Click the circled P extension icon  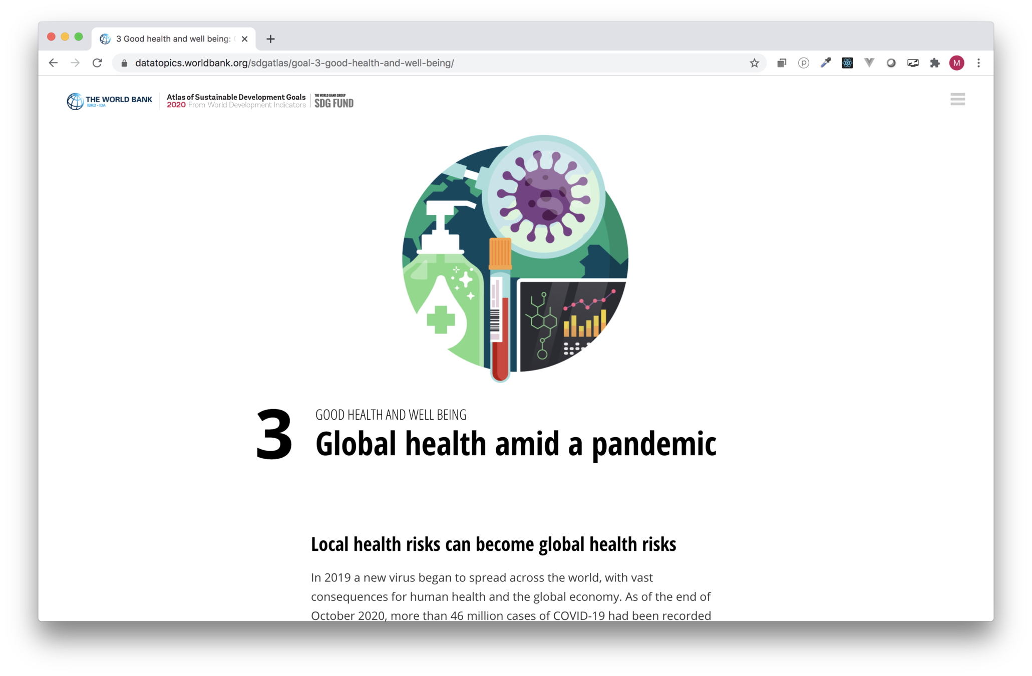point(804,63)
